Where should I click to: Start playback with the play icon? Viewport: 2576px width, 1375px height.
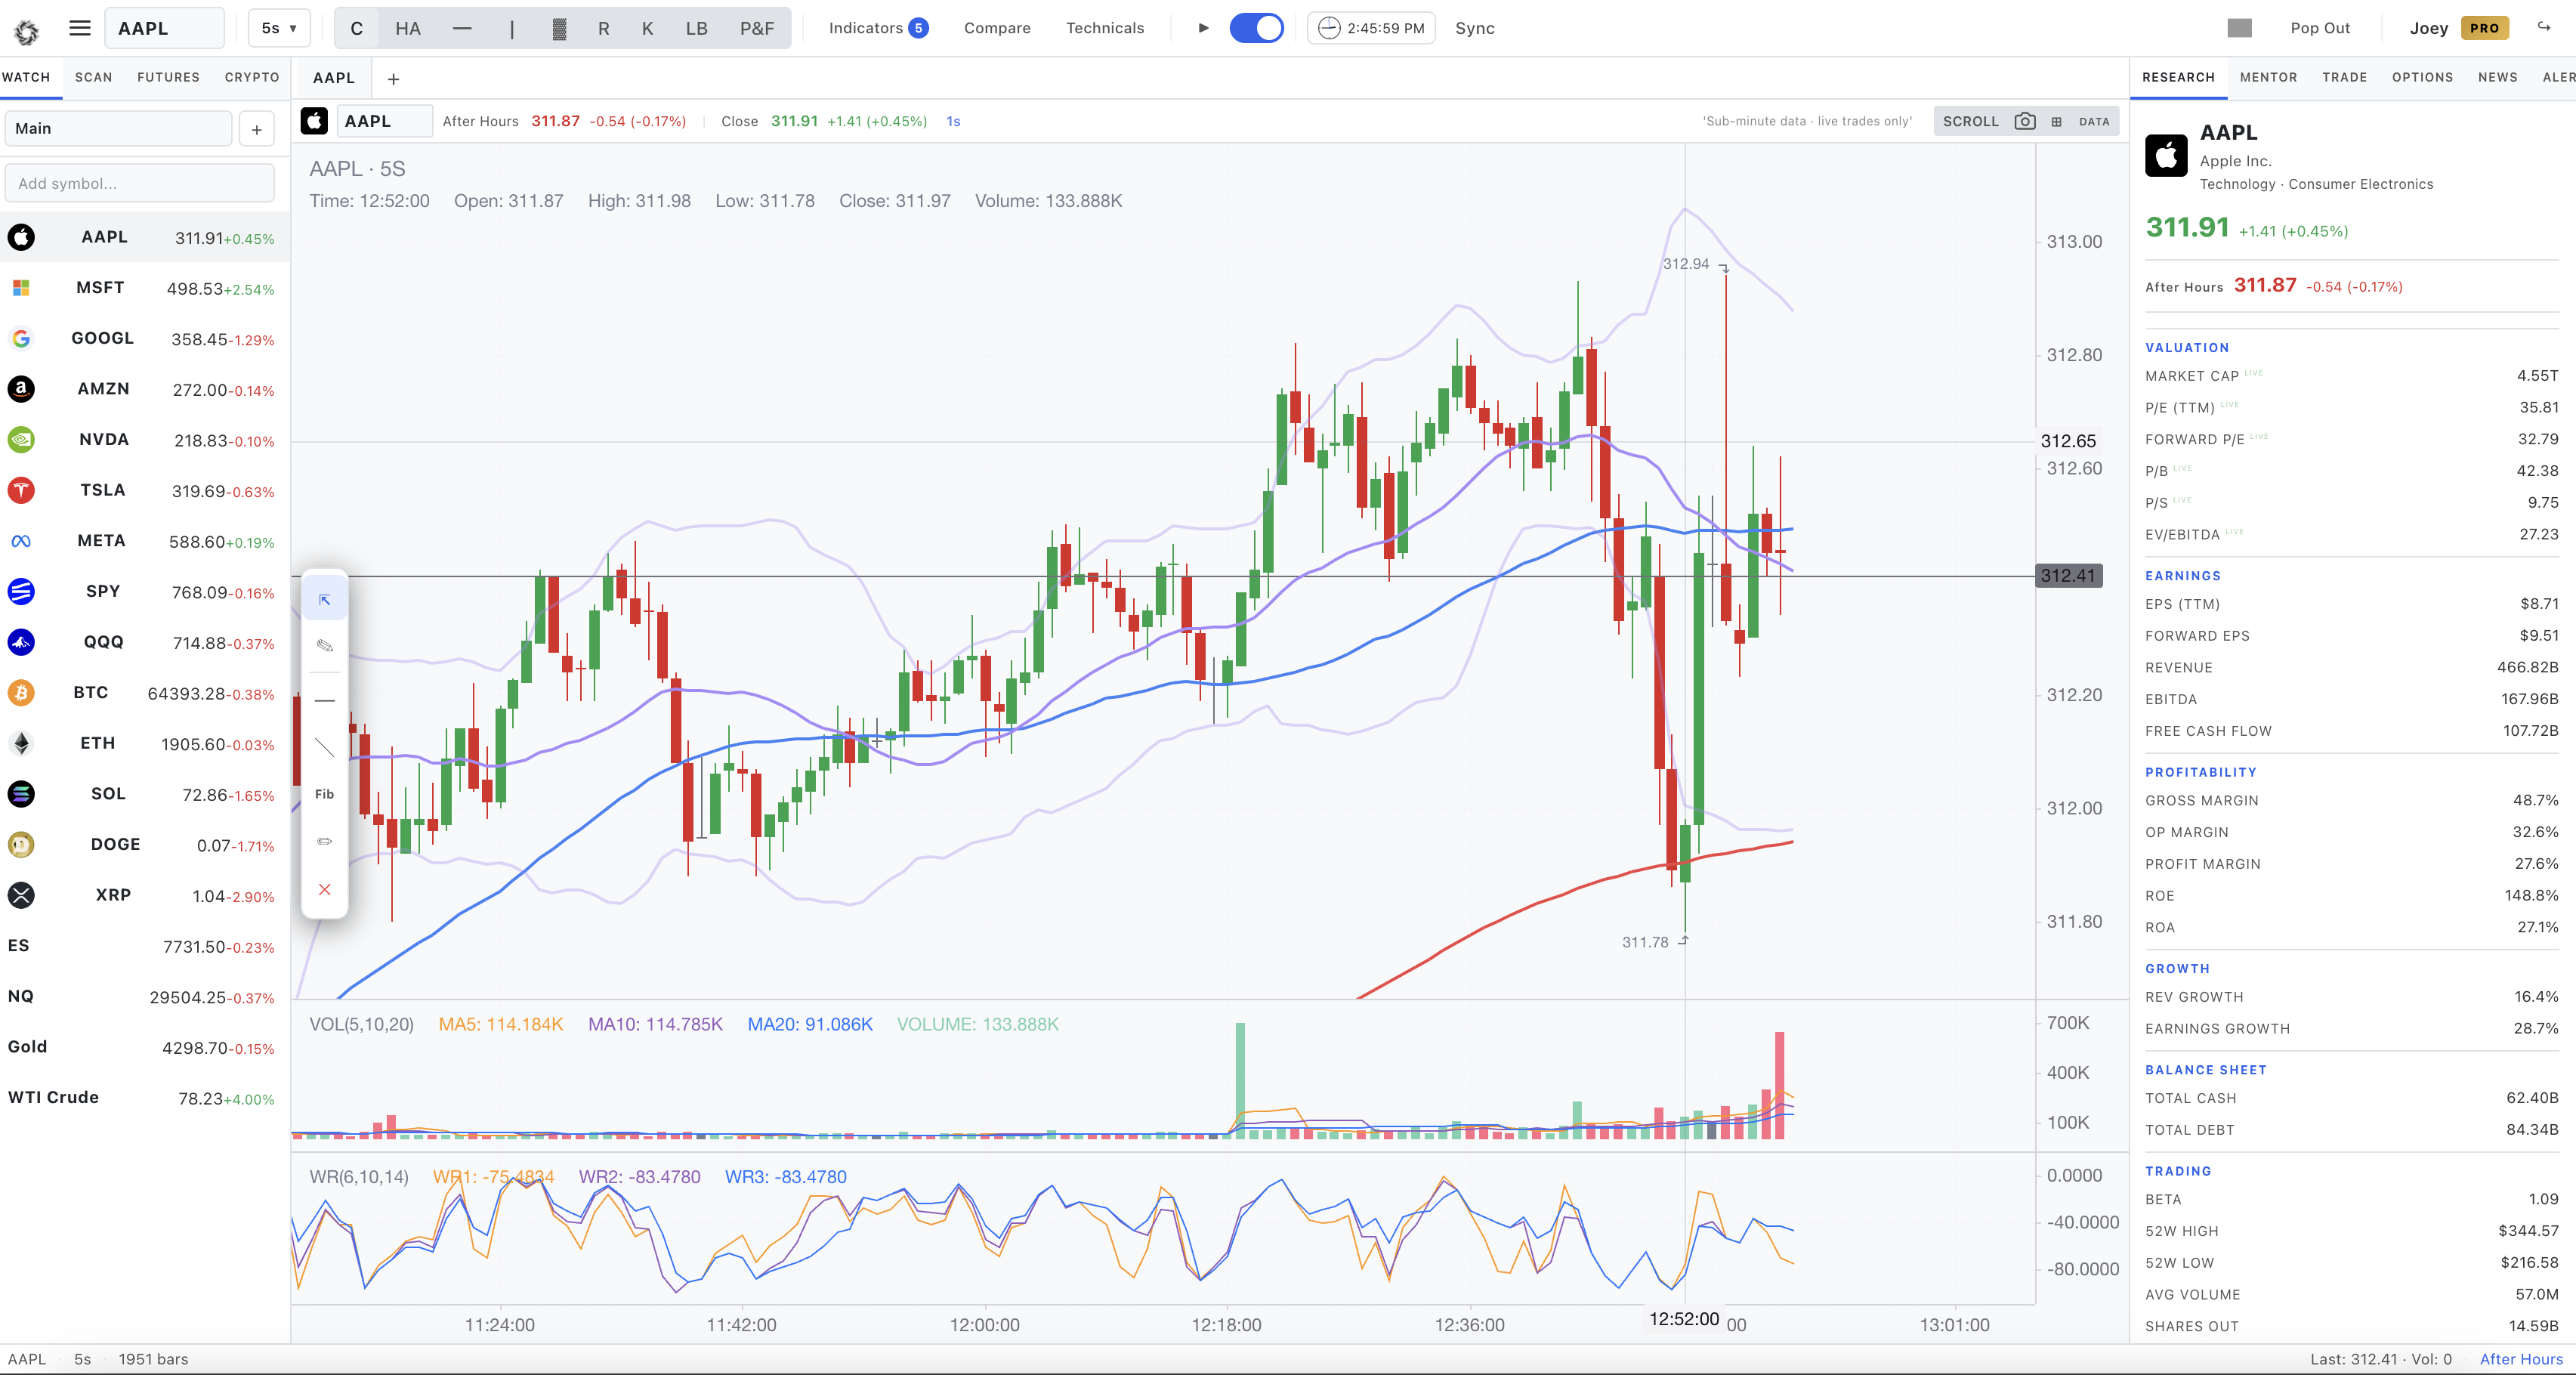click(1204, 28)
